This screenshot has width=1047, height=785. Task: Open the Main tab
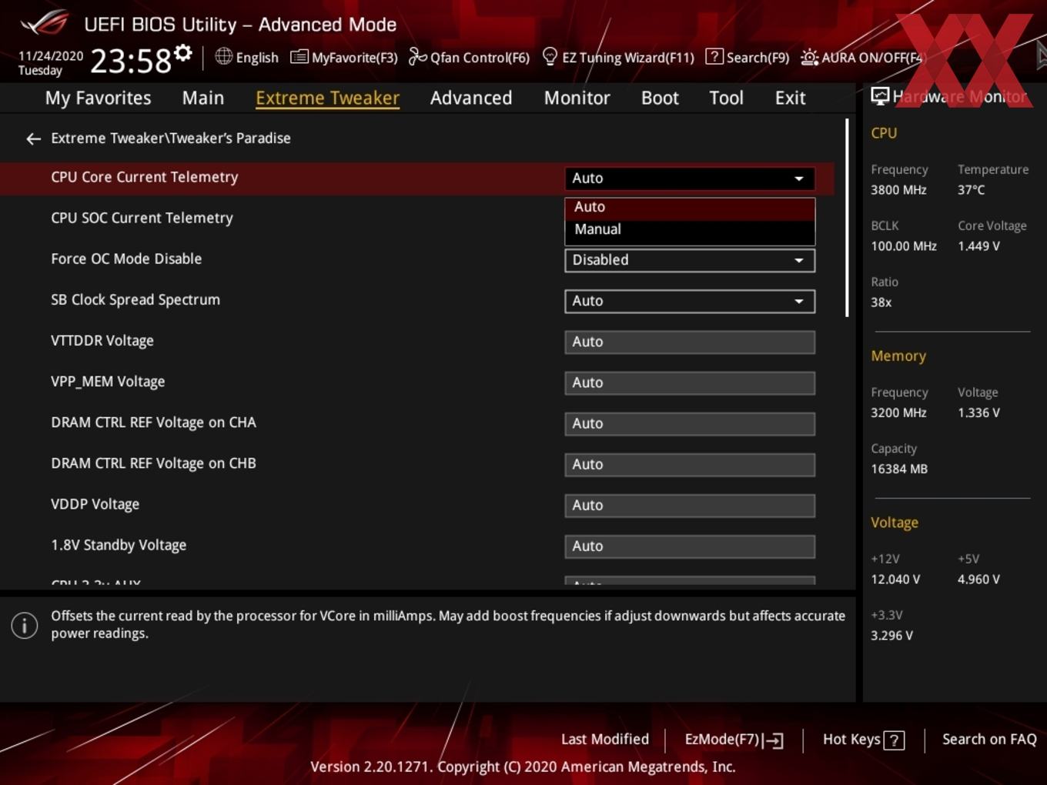pos(203,98)
